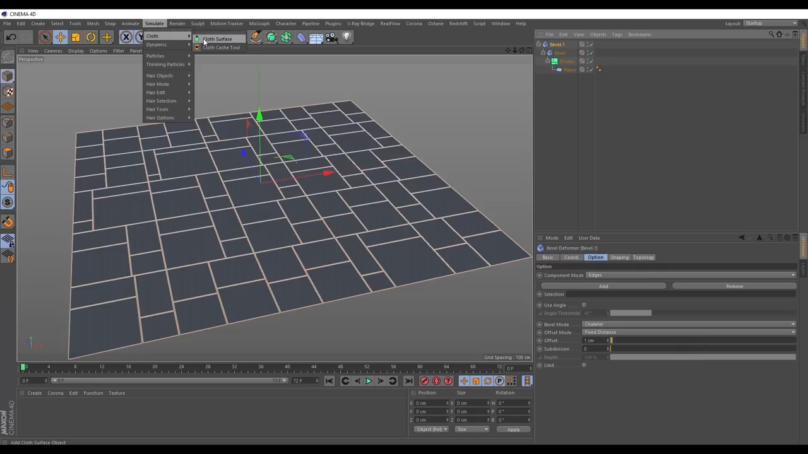Add a Light using the bulb icon
Image resolution: width=808 pixels, height=454 pixels.
346,37
